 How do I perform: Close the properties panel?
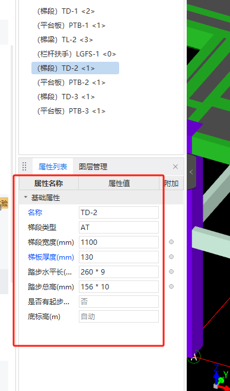175,166
